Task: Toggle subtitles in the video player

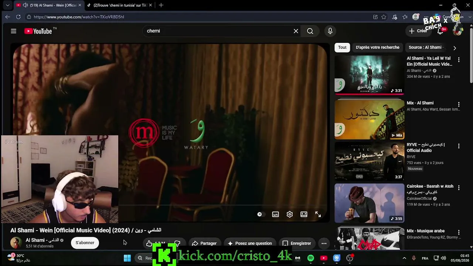Action: tap(275, 214)
